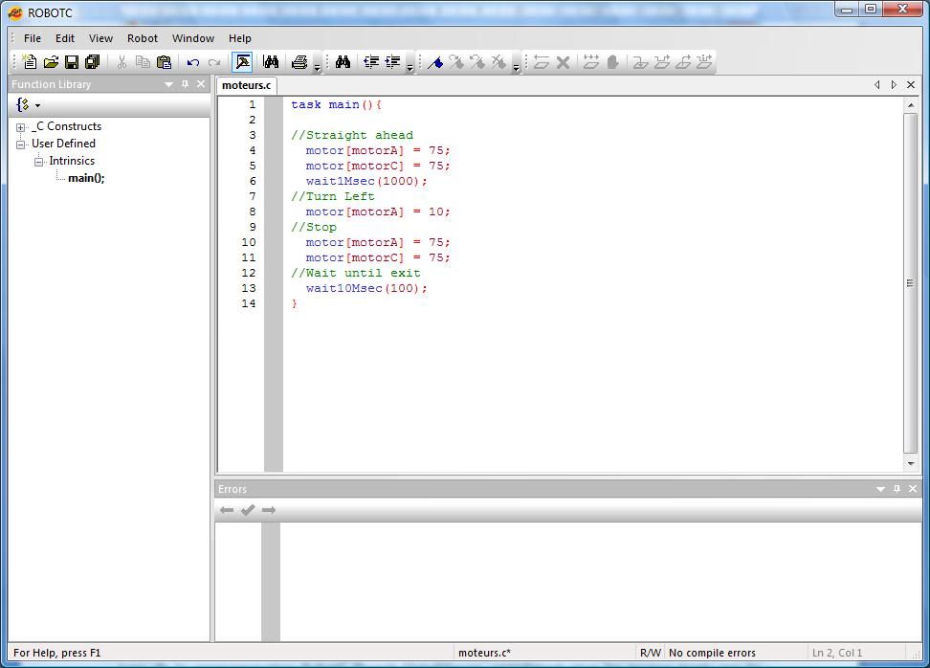The width and height of the screenshot is (930, 668).
Task: Collapse the User Defined tree node
Action: pyautogui.click(x=21, y=145)
